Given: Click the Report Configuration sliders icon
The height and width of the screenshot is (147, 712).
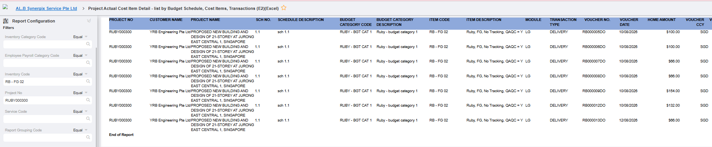Looking at the screenshot, I should (6, 21).
